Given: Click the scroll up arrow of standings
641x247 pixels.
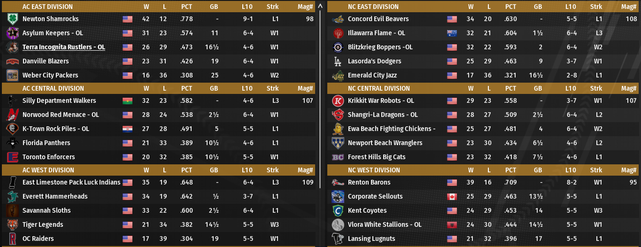Looking at the screenshot, I should [x=320, y=6].
